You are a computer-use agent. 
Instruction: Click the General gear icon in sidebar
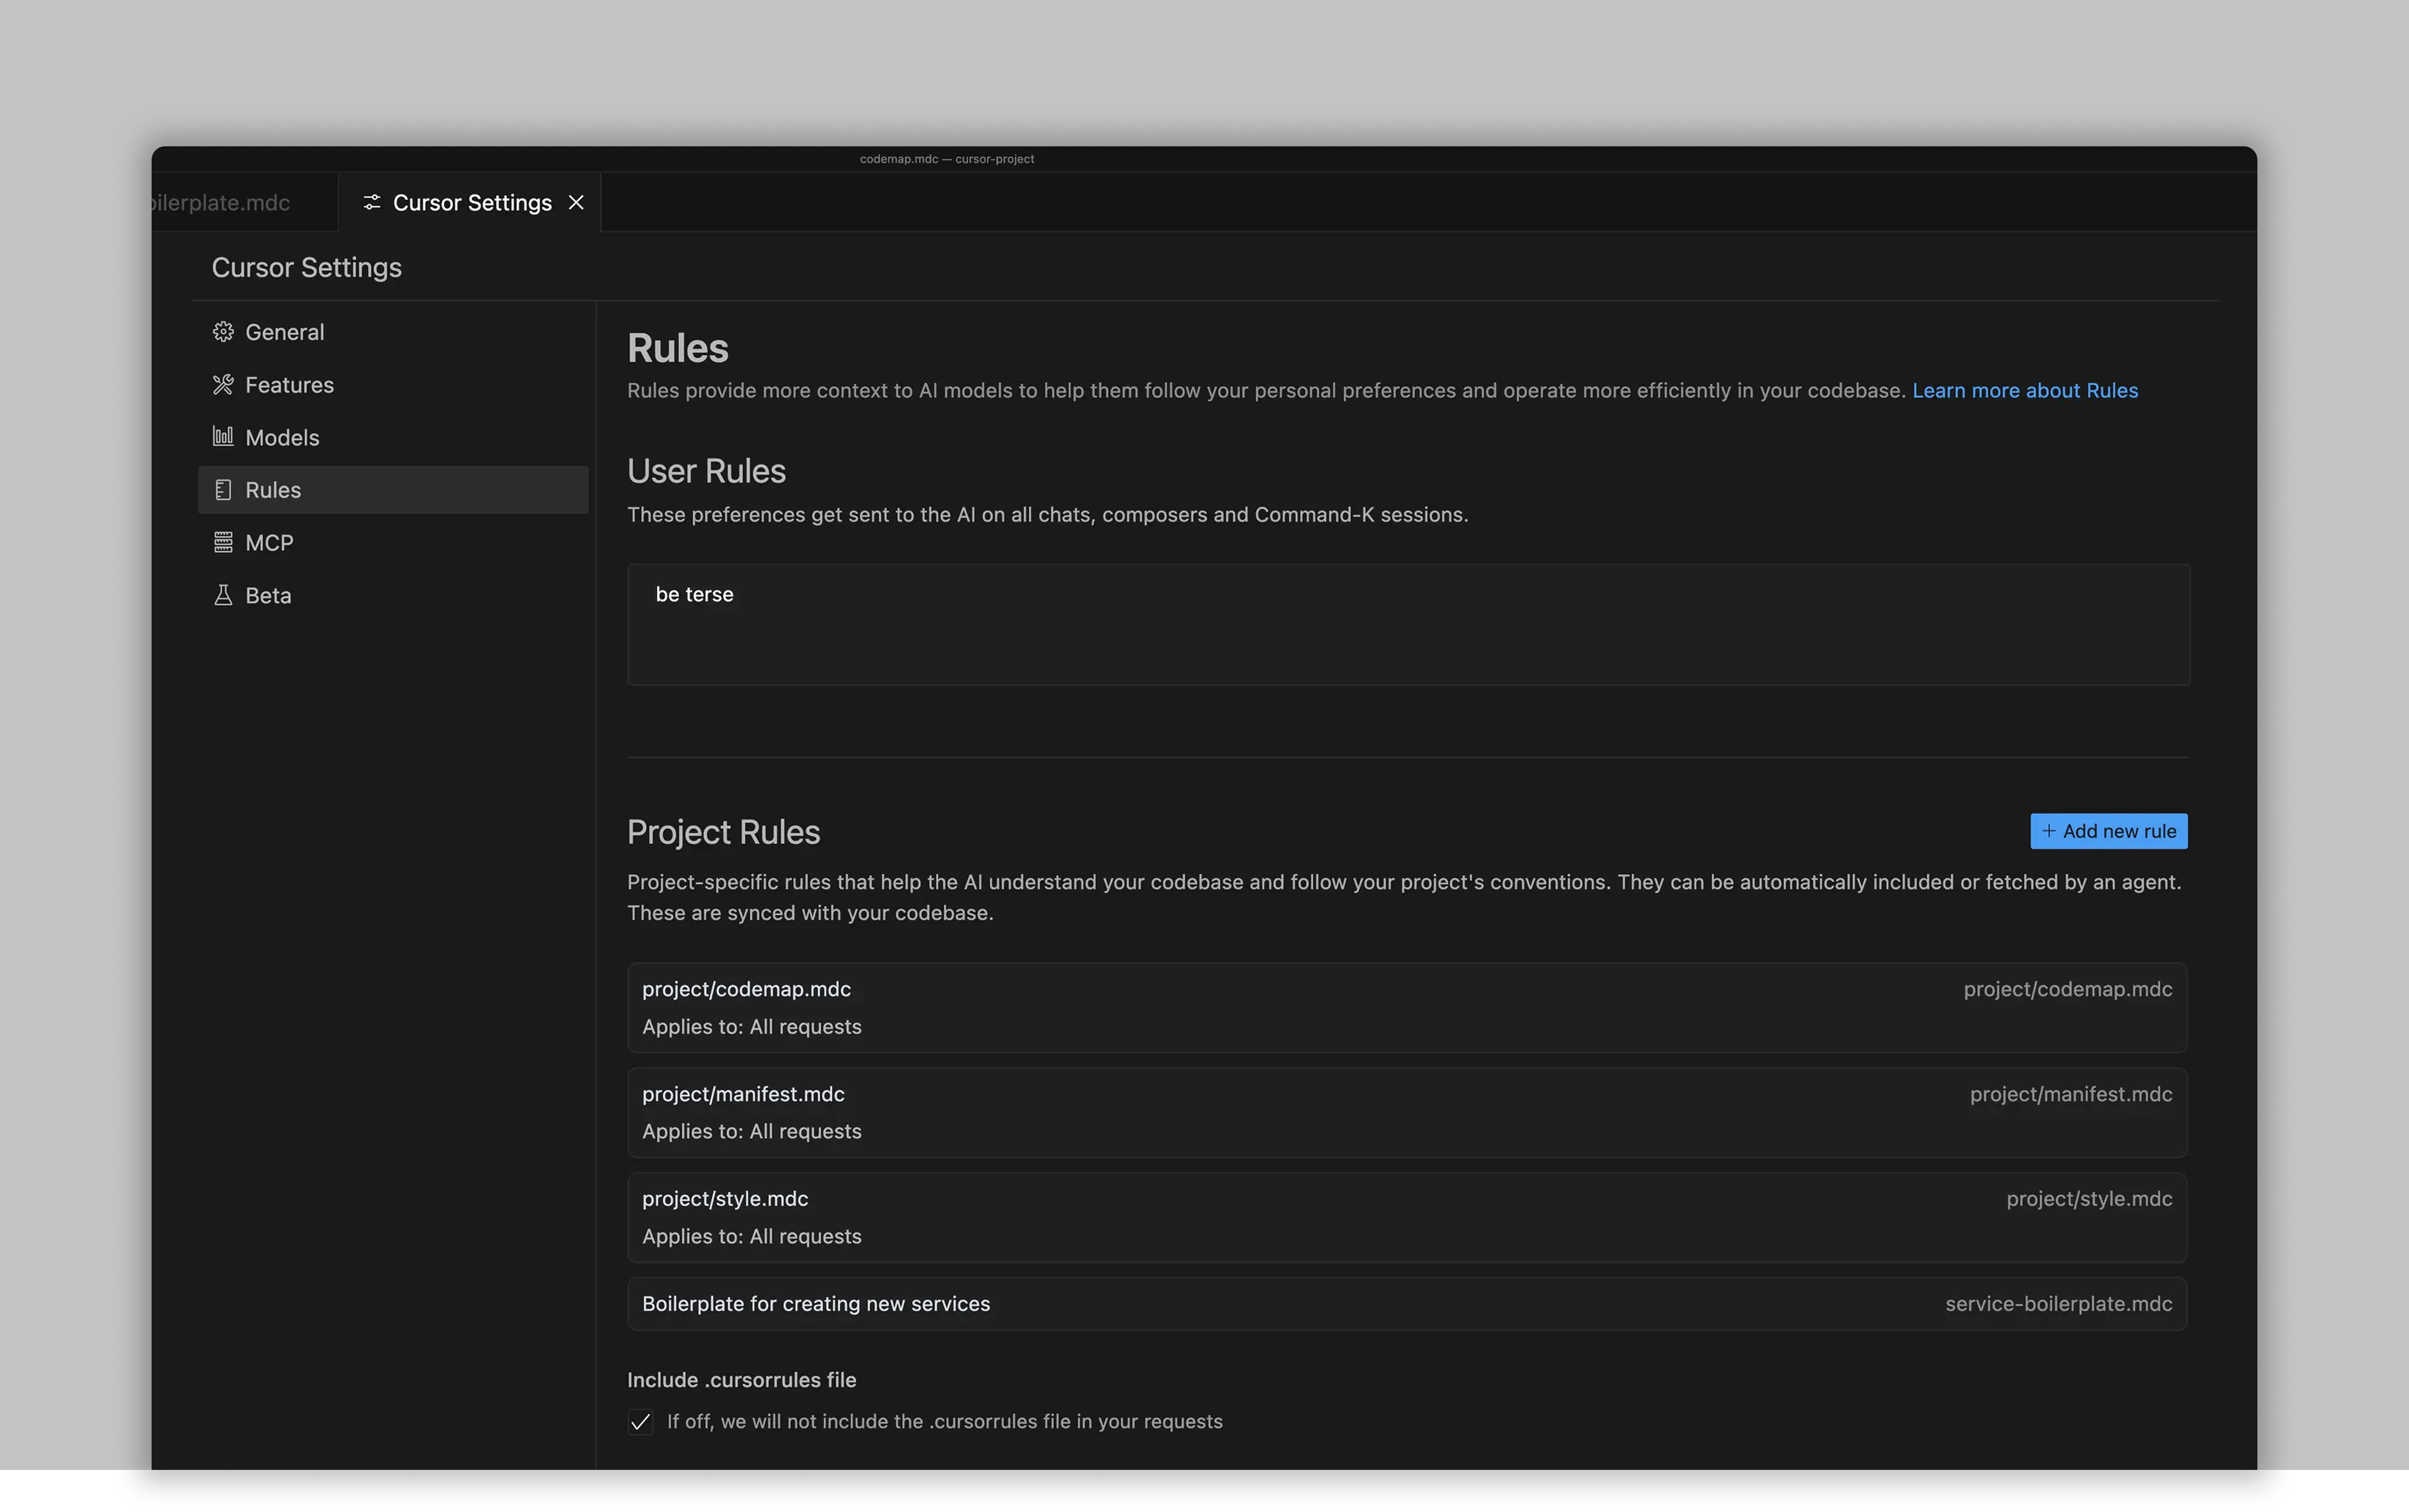tap(223, 332)
